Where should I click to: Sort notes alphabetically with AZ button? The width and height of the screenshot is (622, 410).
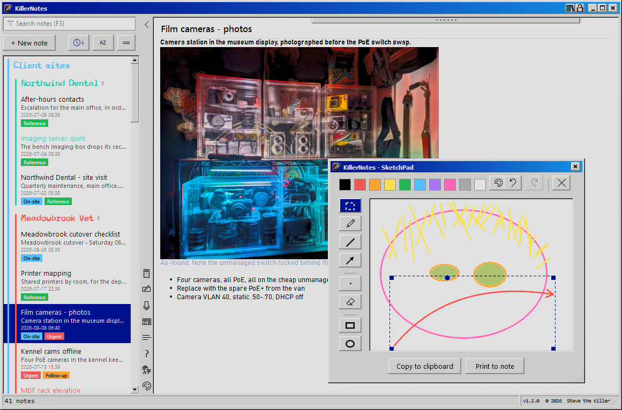103,43
